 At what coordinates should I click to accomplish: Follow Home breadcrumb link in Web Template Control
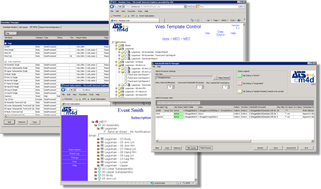coord(166,39)
